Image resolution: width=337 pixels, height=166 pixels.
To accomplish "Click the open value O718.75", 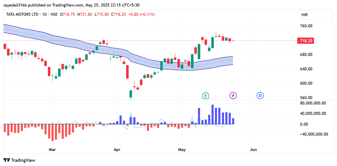I will [67, 14].
